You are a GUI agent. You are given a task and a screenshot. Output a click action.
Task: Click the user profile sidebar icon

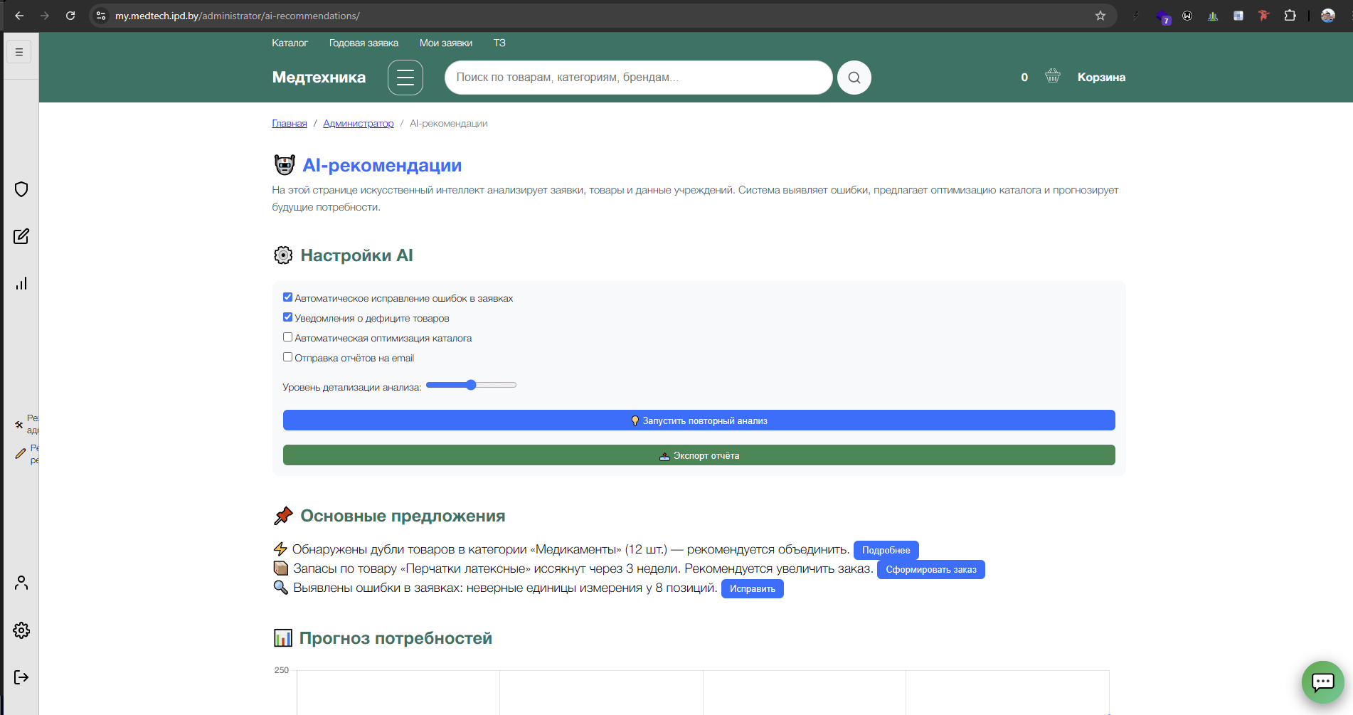[x=21, y=583]
